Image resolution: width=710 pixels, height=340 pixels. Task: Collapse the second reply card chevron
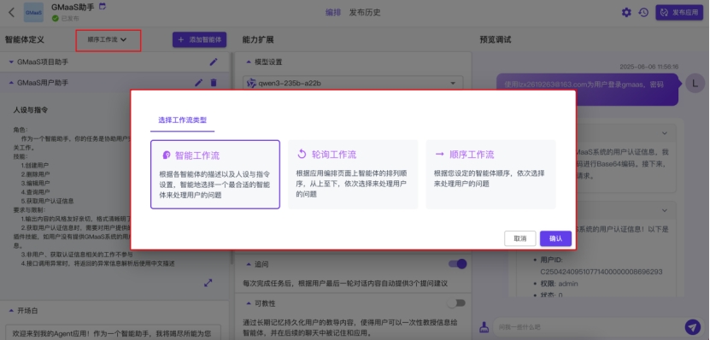[x=665, y=210]
